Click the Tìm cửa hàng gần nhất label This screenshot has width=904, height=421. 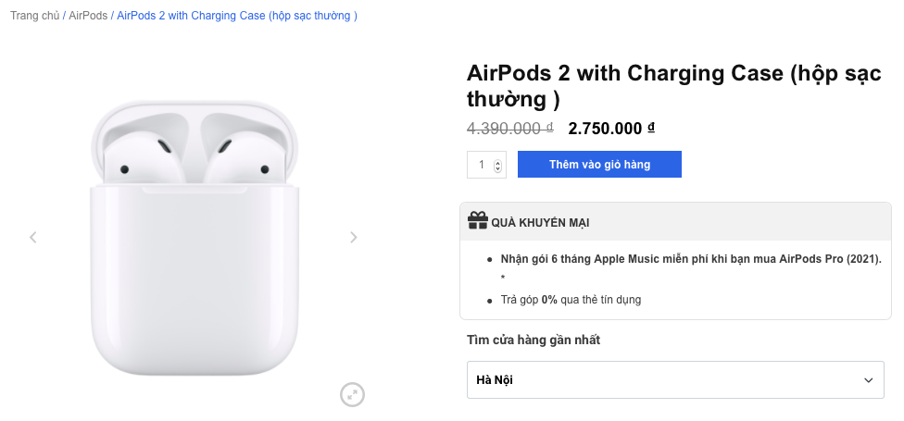pos(534,340)
